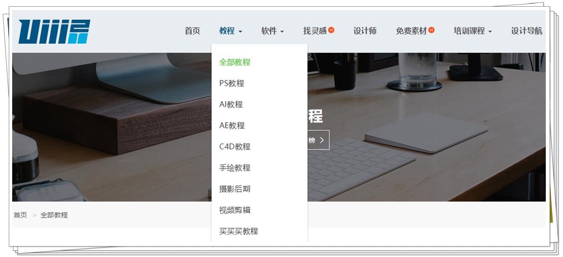Image resolution: width=563 pixels, height=257 pixels.
Task: Choose PS教程 from the tutorial menu
Action: (232, 83)
